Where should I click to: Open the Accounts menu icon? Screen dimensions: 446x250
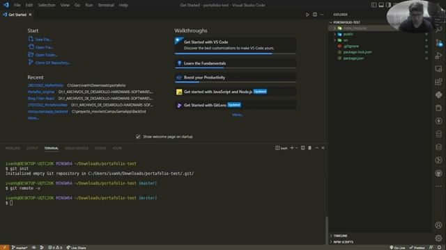[x=438, y=225]
